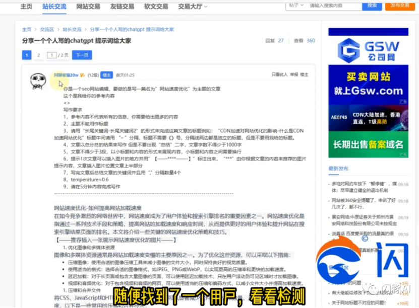Click the thread title heading text
This screenshot has height=308, width=419.
(77, 41)
